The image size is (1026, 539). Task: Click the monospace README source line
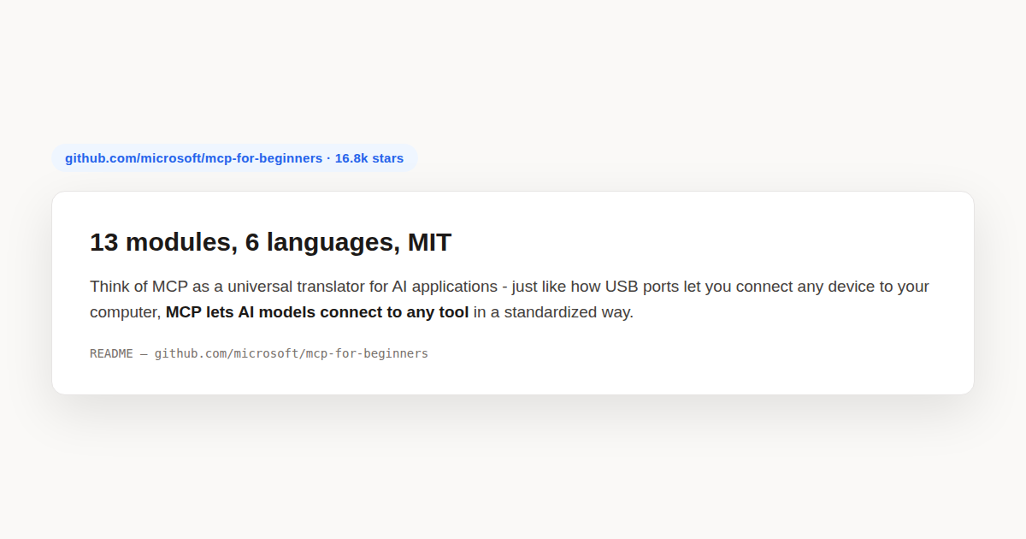(x=259, y=353)
